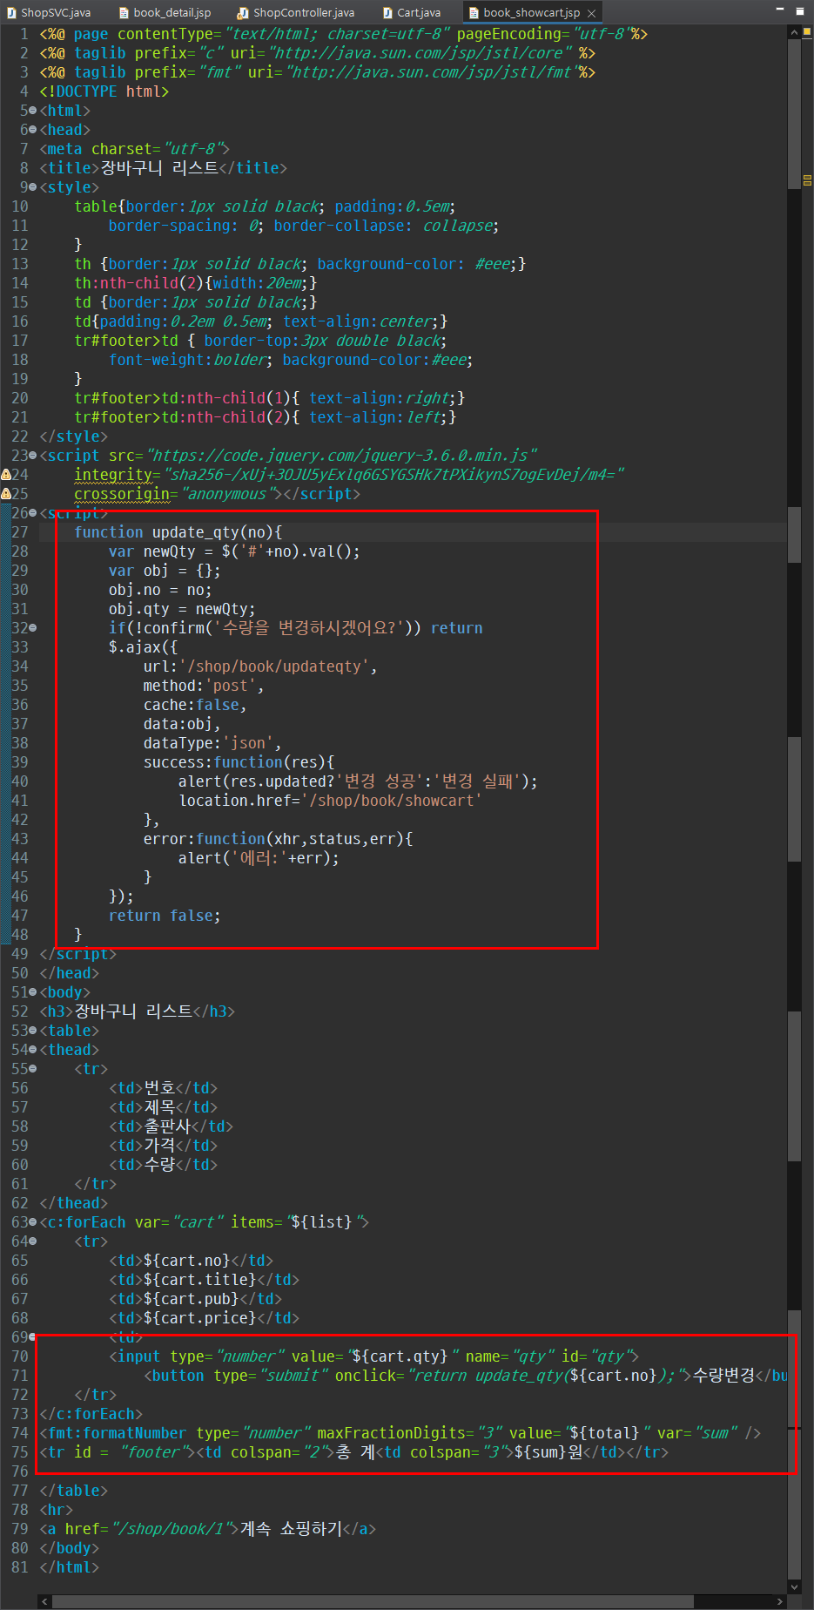The image size is (814, 1610).
Task: Click the jQuery script src URL line
Action: coord(288,455)
